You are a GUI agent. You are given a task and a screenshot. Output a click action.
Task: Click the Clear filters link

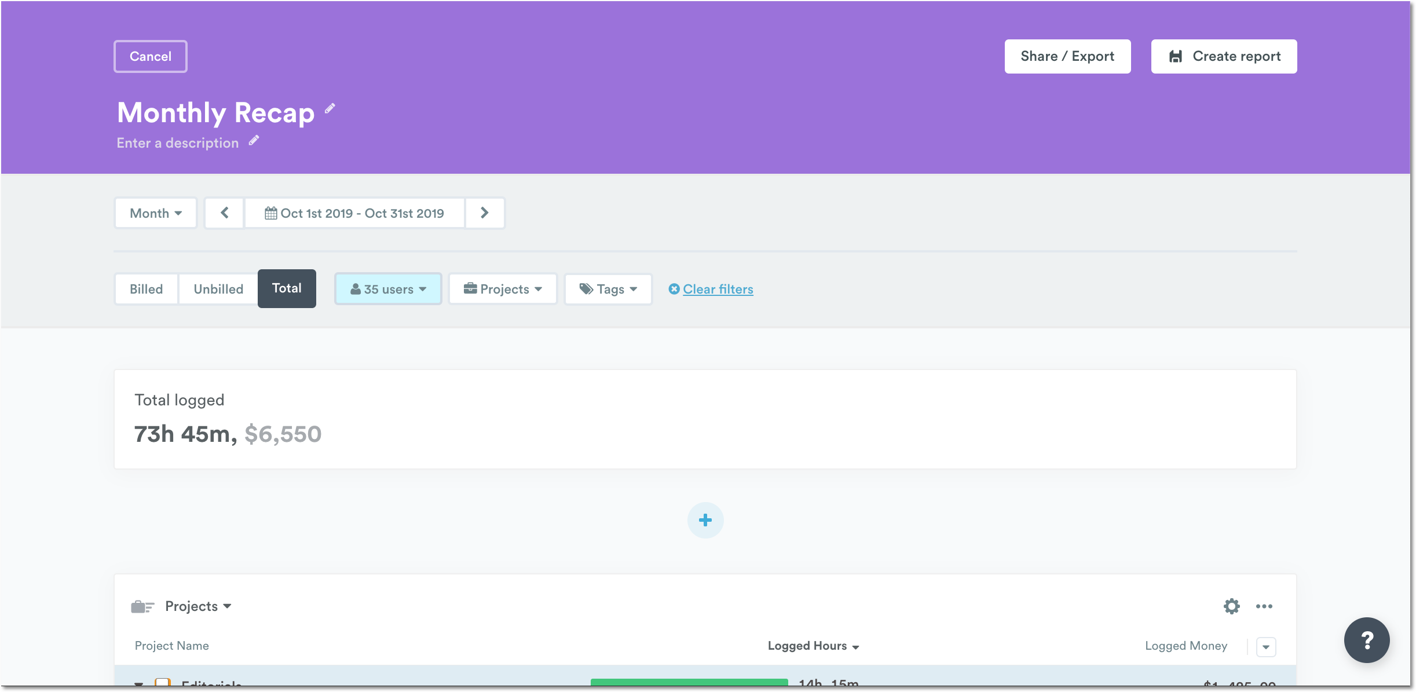point(718,289)
